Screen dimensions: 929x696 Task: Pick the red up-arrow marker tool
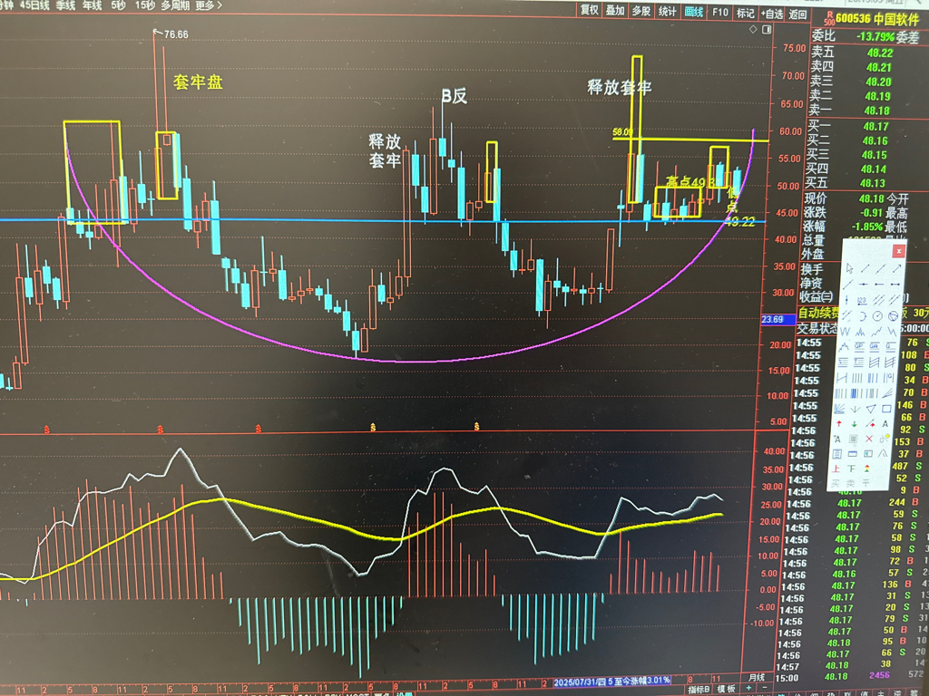tap(838, 424)
